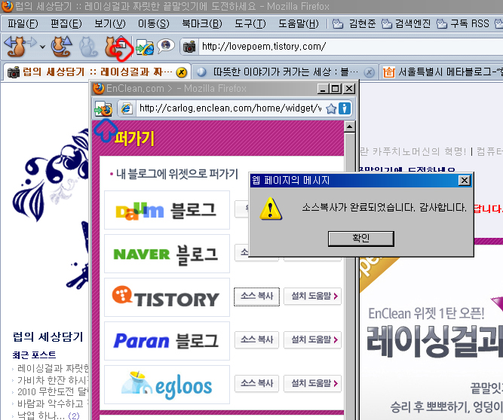Open the 검색엔진 bookmark folder
Viewport: 503px width, 420px height.
406,23
